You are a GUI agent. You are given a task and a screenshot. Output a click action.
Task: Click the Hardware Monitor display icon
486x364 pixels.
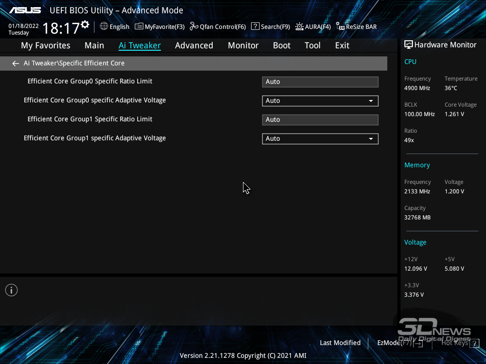(409, 45)
